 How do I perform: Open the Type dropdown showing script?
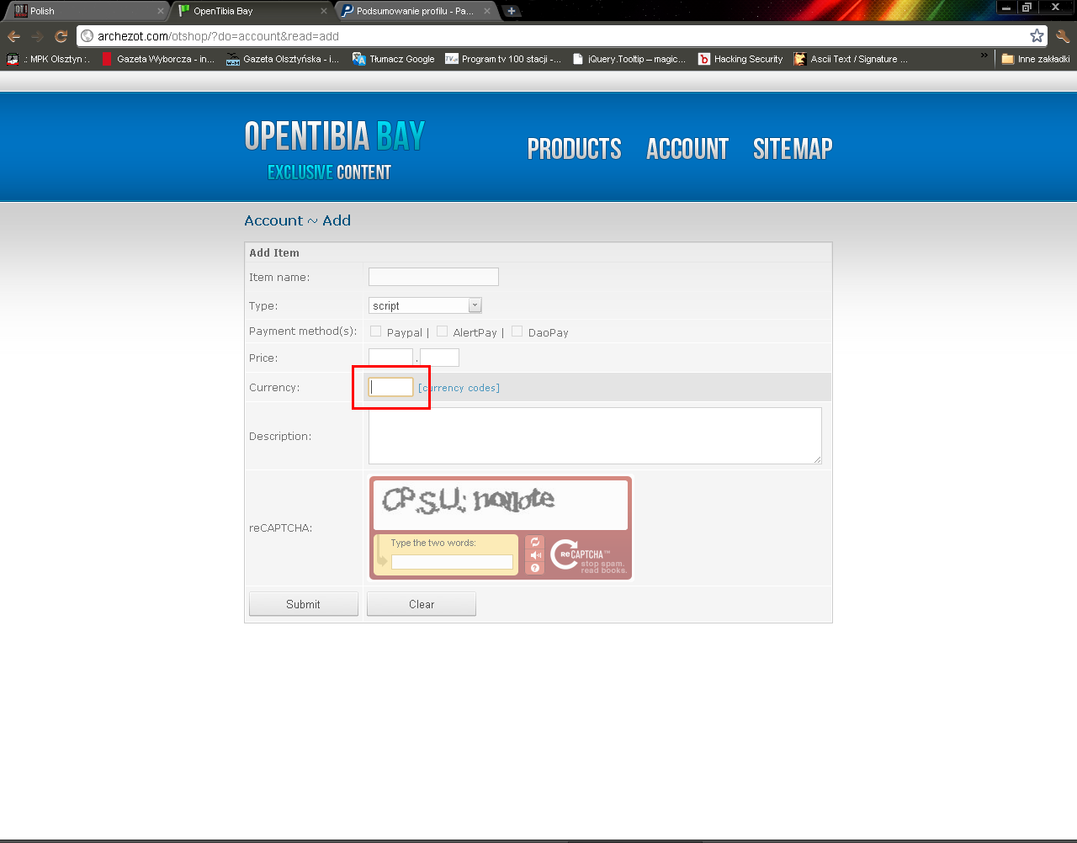click(x=425, y=305)
